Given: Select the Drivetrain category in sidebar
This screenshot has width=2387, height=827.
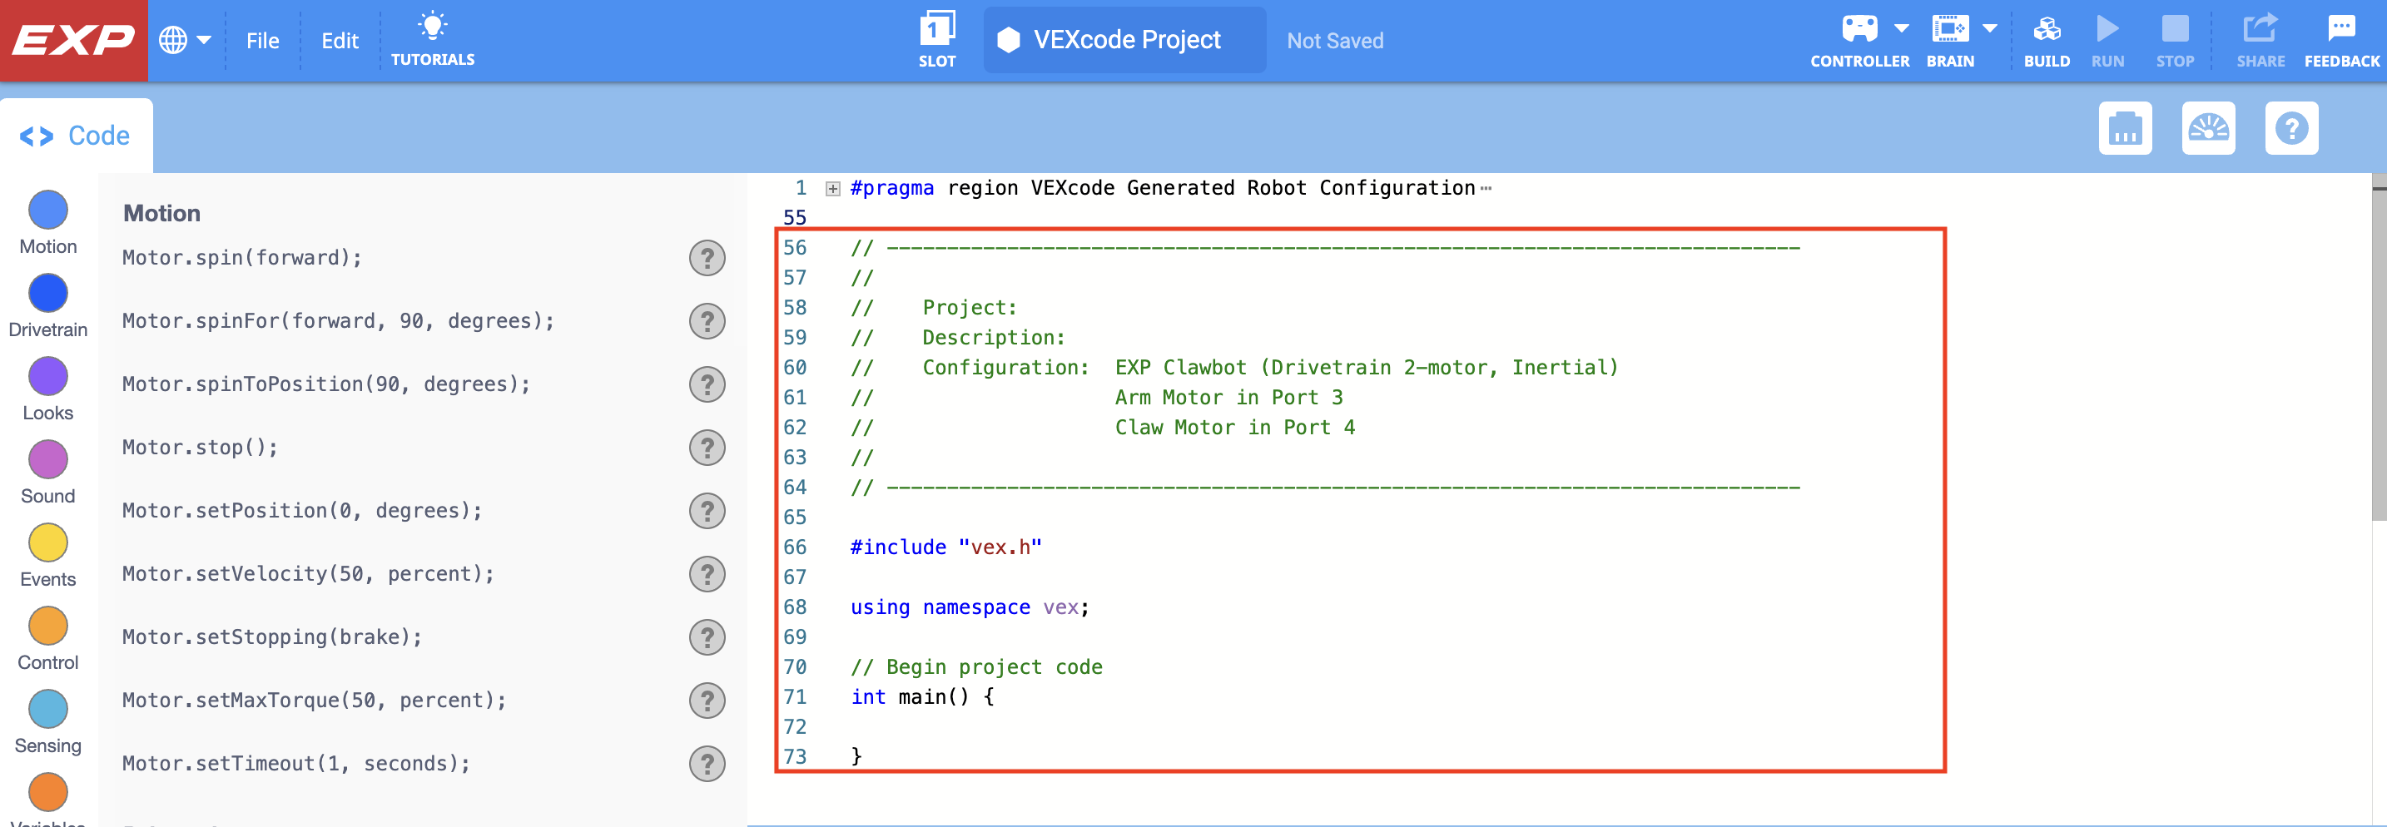Looking at the screenshot, I should [x=48, y=294].
